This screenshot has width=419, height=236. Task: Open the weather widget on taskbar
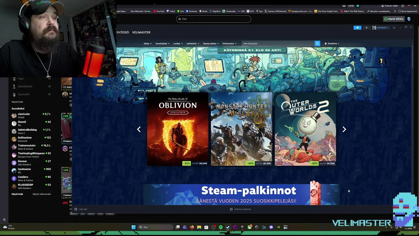click(x=8, y=227)
